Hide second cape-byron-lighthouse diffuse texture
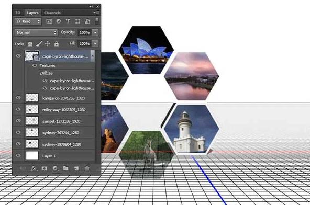 45,88
